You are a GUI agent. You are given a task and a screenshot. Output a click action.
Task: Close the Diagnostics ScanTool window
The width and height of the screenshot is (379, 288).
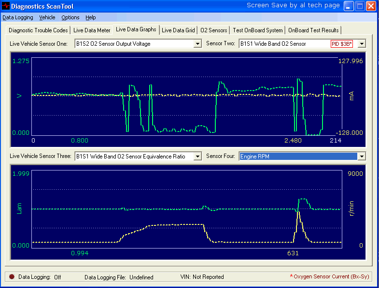point(371,6)
